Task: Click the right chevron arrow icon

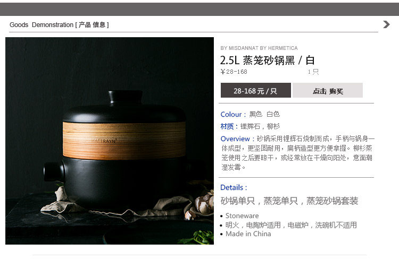Action: 386,24
